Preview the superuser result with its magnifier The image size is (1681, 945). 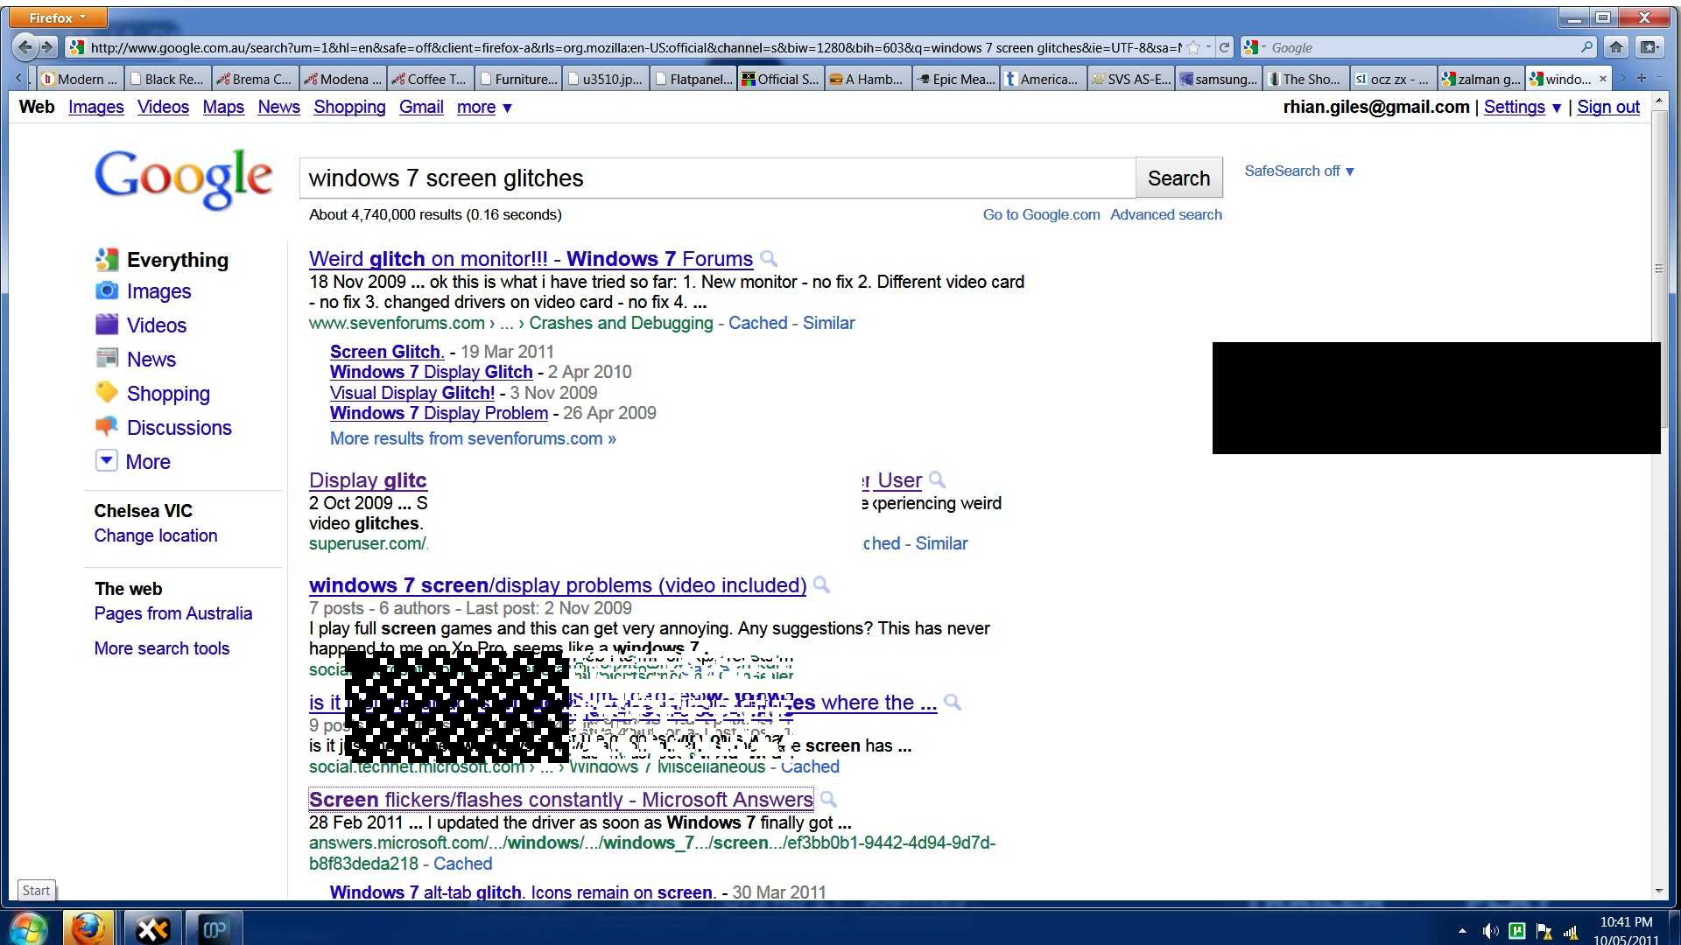[937, 479]
